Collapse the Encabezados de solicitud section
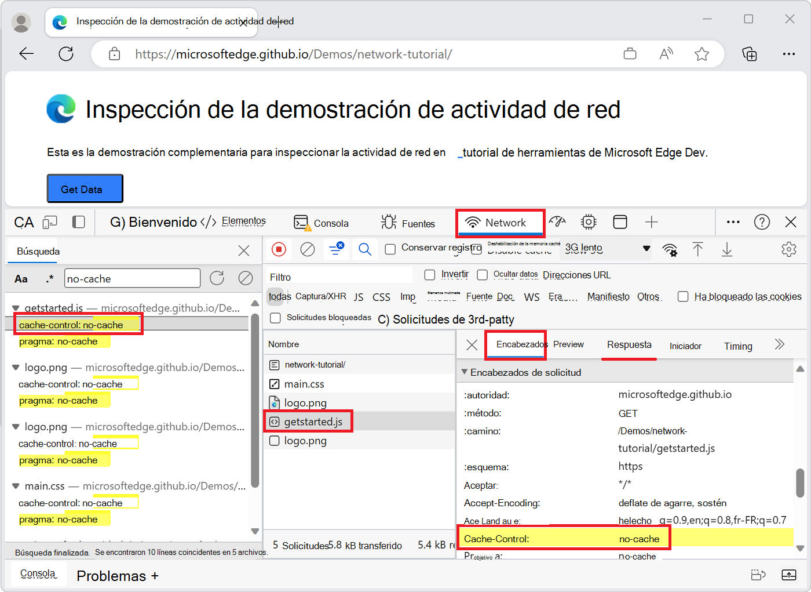Screen dimensions: 811x592 [x=466, y=372]
